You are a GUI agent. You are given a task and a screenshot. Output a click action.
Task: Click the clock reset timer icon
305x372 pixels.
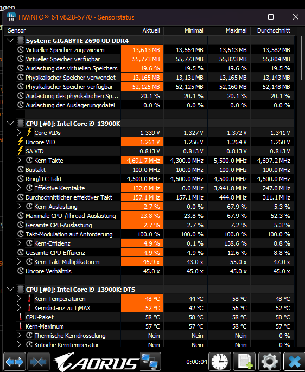pos(220,362)
